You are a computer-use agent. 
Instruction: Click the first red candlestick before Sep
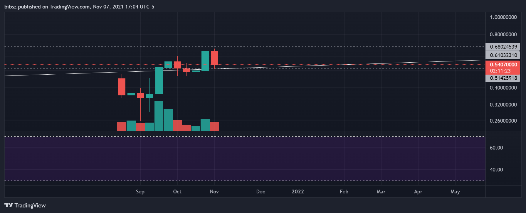[x=122, y=87]
